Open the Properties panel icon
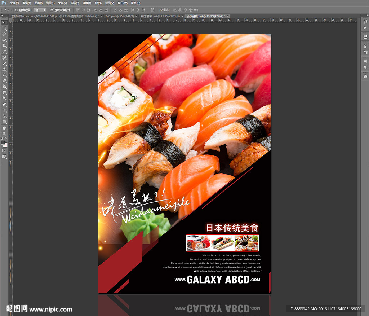Image resolution: width=369 pixels, height=316 pixels. pos(365,37)
